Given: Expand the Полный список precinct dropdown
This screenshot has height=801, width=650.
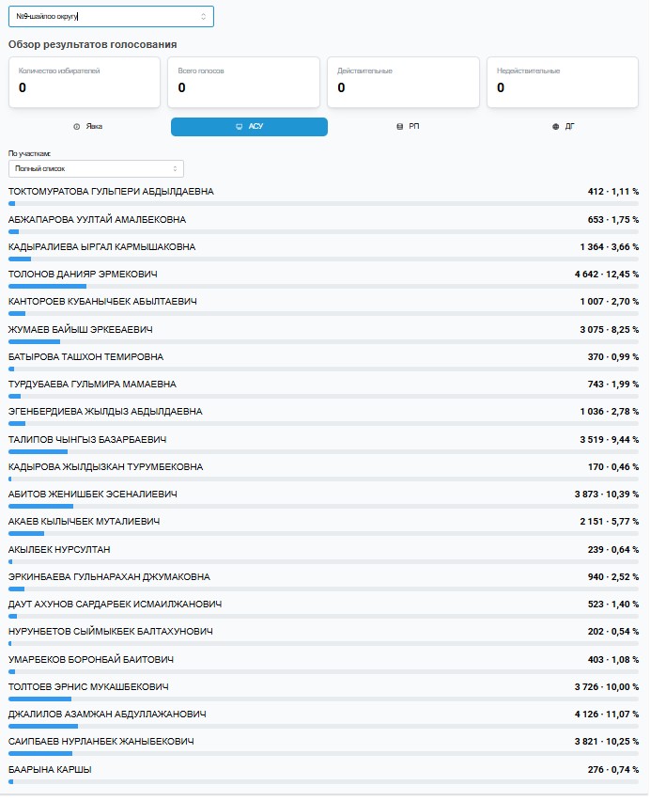Looking at the screenshot, I should [96, 168].
